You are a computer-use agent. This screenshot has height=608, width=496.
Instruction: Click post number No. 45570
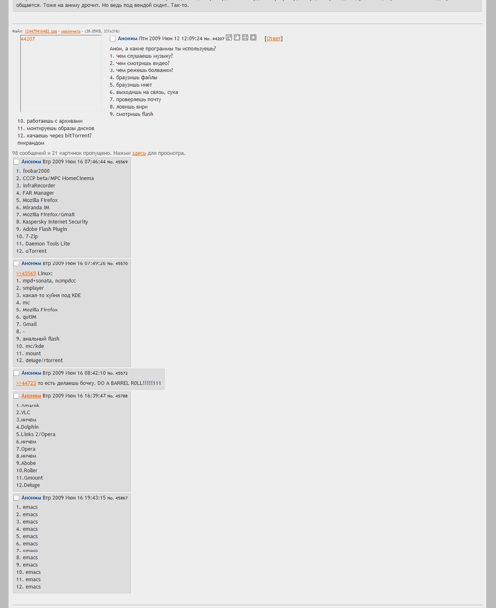pos(117,263)
